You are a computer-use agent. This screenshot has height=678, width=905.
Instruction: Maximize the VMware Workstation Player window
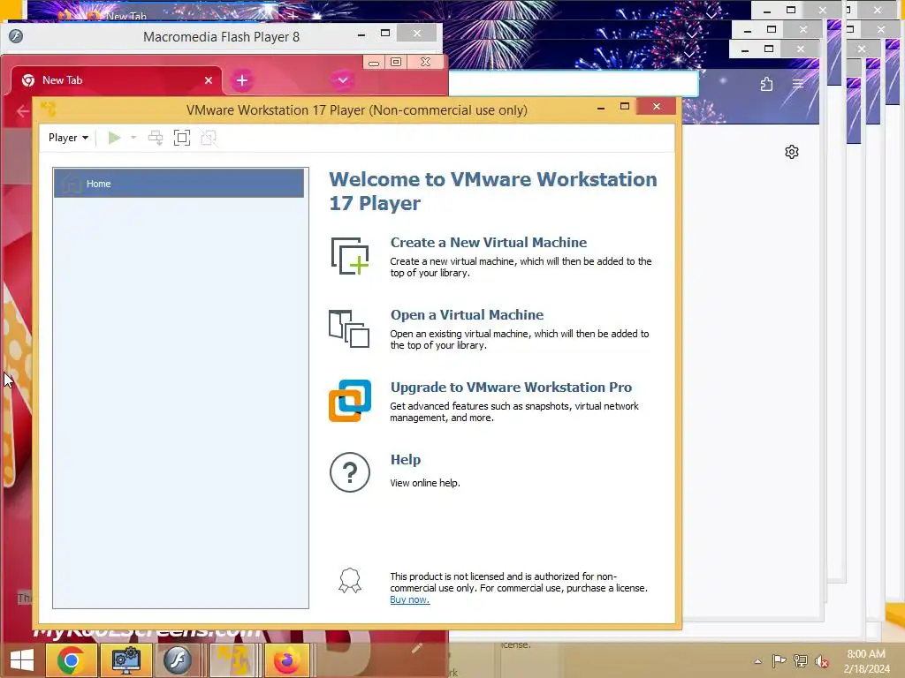[625, 107]
